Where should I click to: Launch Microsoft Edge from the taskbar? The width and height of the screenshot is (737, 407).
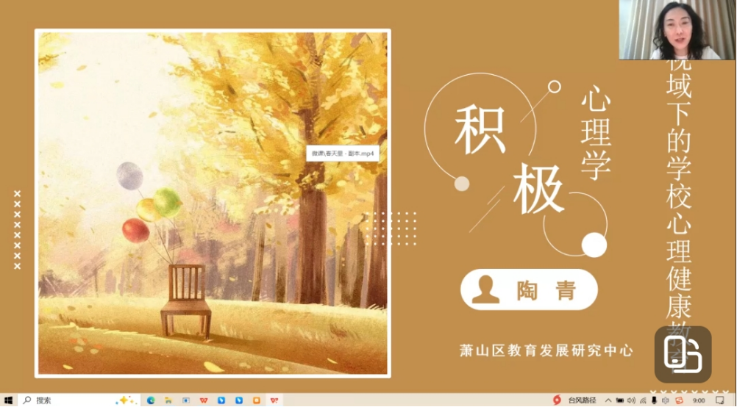tap(151, 400)
